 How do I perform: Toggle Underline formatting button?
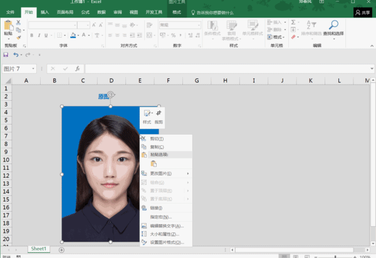click(x=46, y=36)
